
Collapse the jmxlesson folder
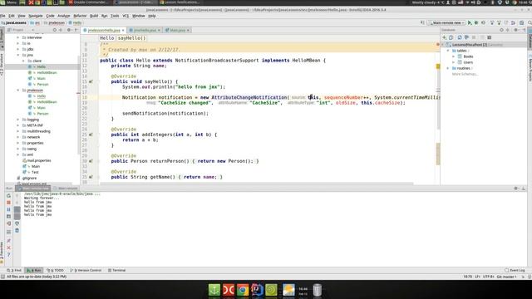coord(18,91)
